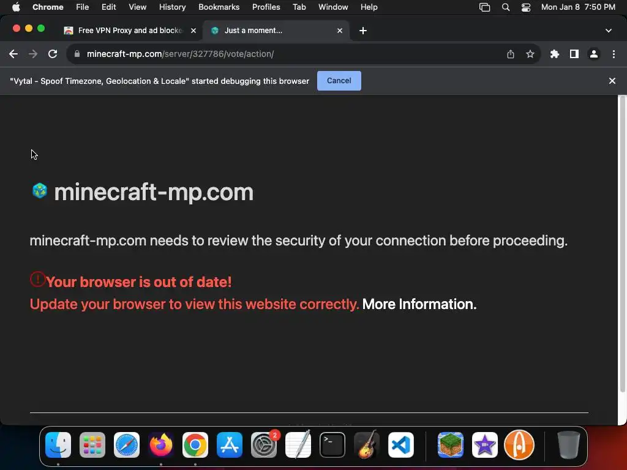Click the address bar URL
The image size is (627, 470).
click(180, 54)
